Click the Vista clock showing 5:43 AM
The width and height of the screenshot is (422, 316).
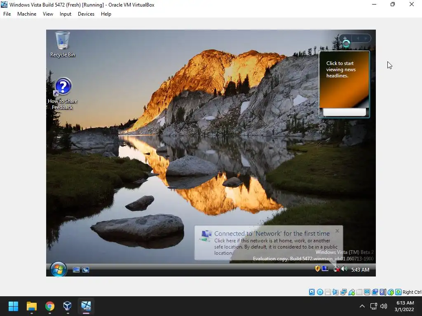click(360, 270)
